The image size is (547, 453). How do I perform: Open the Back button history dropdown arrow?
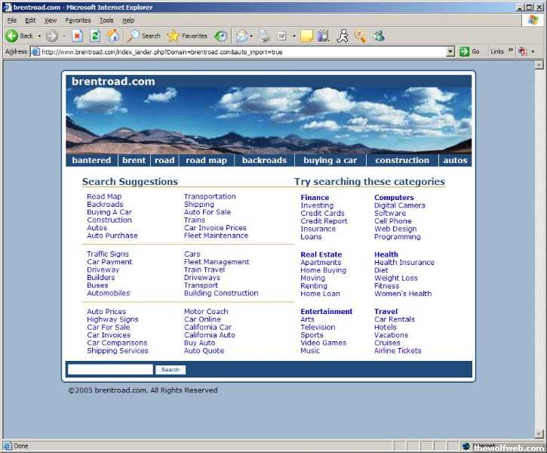[x=39, y=35]
